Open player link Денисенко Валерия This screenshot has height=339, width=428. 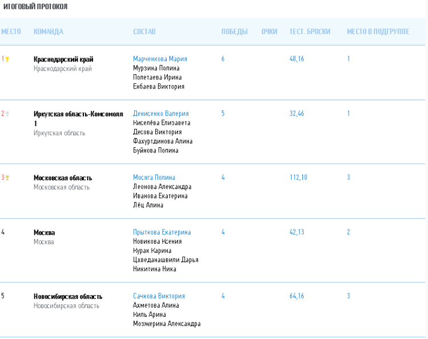[160, 114]
